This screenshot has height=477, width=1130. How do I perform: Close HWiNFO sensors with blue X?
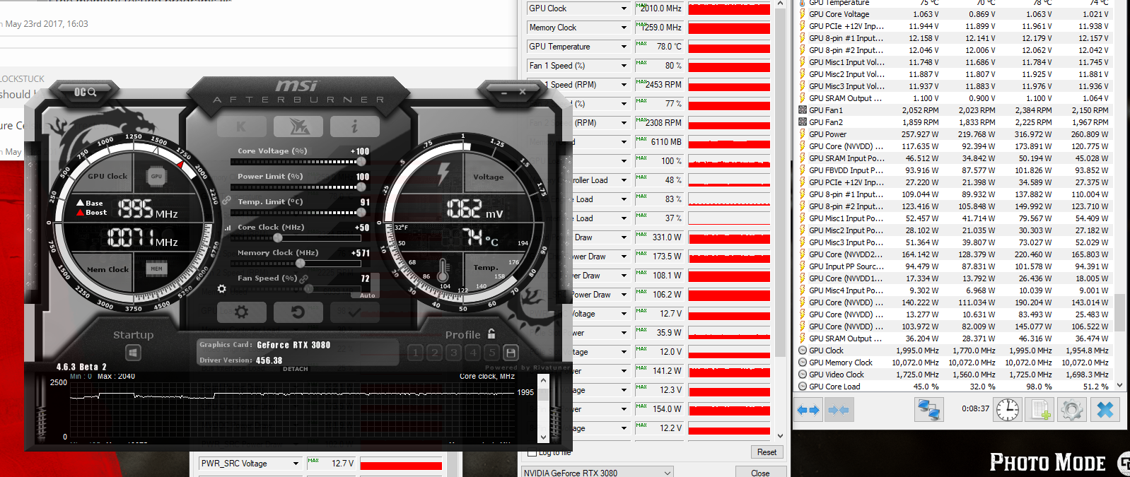click(1105, 410)
